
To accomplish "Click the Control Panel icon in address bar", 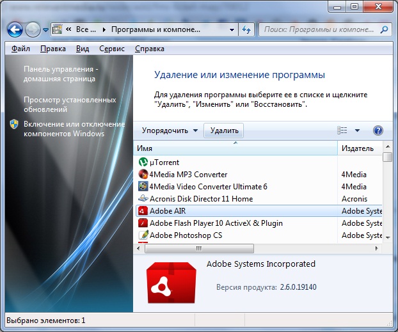I will pyautogui.click(x=58, y=29).
